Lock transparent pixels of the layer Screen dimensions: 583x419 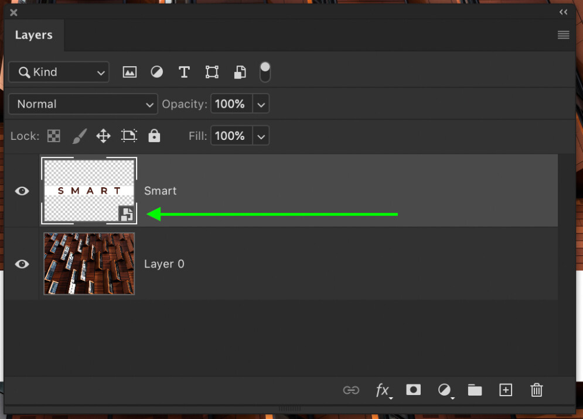(53, 135)
